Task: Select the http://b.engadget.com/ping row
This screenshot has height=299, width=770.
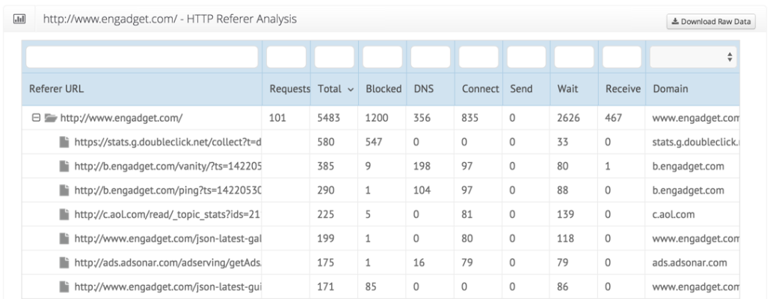Action: click(381, 191)
